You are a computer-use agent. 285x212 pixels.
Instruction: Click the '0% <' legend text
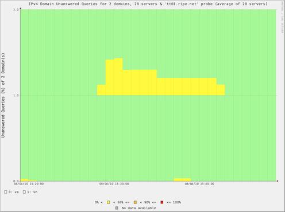click(99, 202)
